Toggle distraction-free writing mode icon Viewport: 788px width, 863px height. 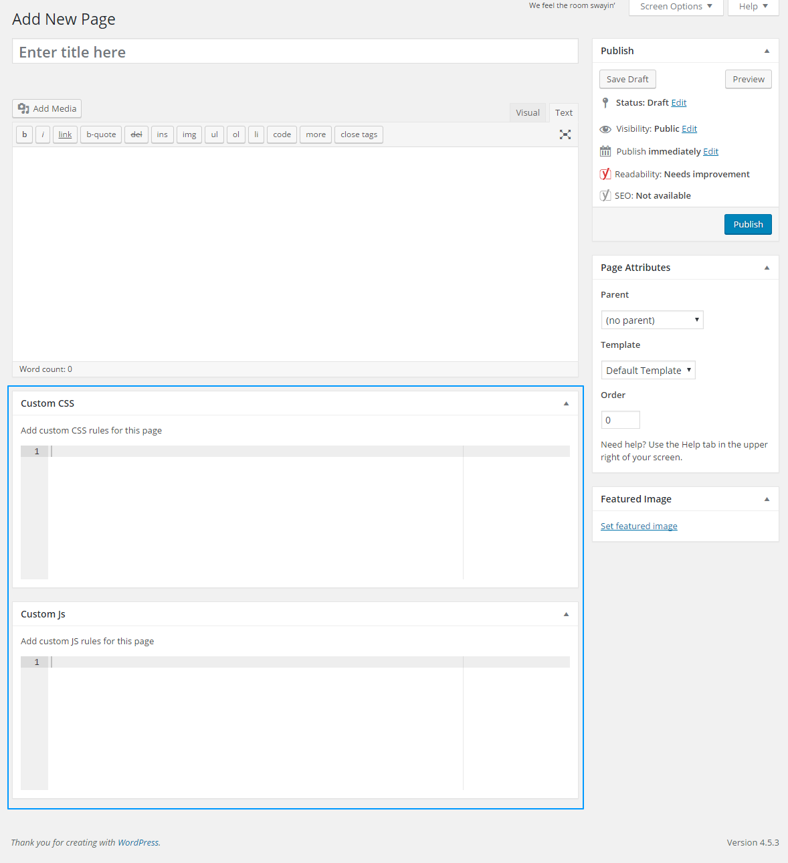(x=565, y=134)
